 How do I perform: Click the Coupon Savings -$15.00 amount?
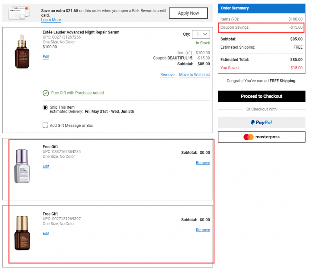pyautogui.click(x=296, y=28)
